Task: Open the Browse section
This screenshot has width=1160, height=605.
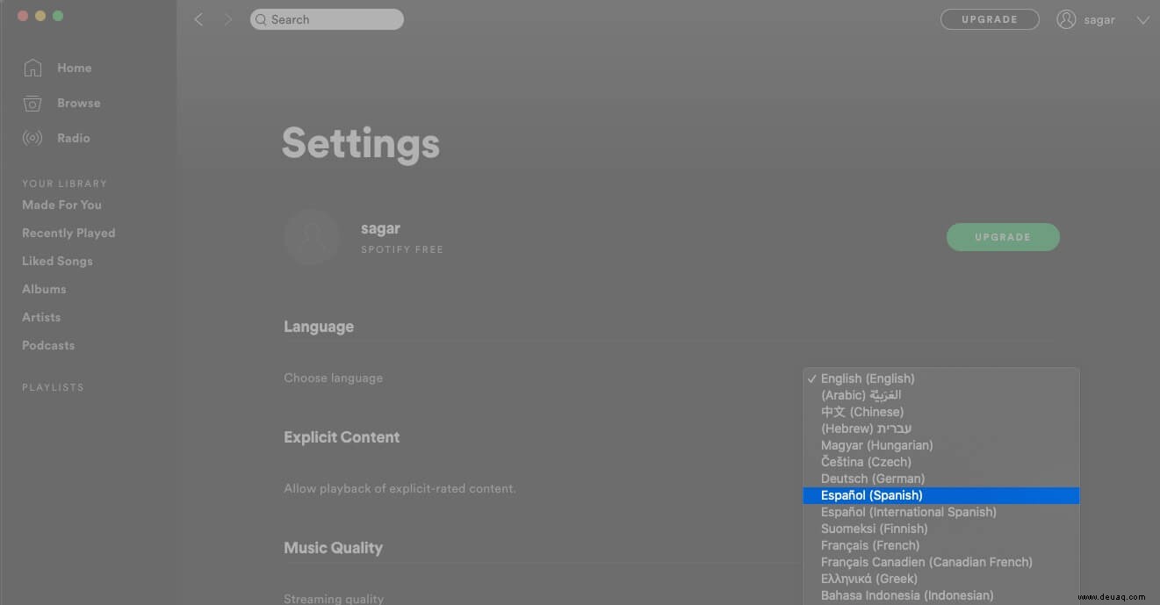Action: 61,103
